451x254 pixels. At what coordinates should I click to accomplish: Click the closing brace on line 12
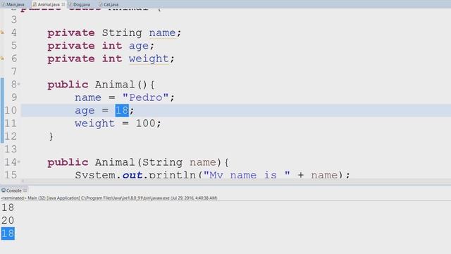[x=51, y=136]
